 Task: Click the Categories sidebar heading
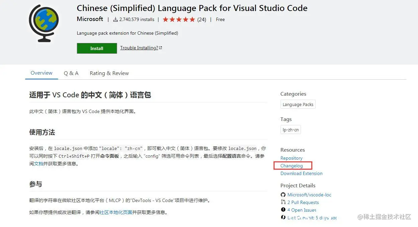293,94
